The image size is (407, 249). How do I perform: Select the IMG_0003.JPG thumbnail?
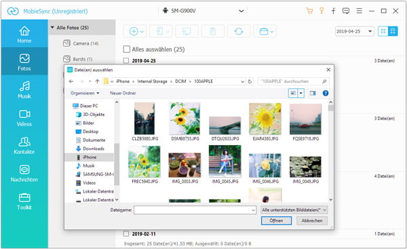[185, 168]
